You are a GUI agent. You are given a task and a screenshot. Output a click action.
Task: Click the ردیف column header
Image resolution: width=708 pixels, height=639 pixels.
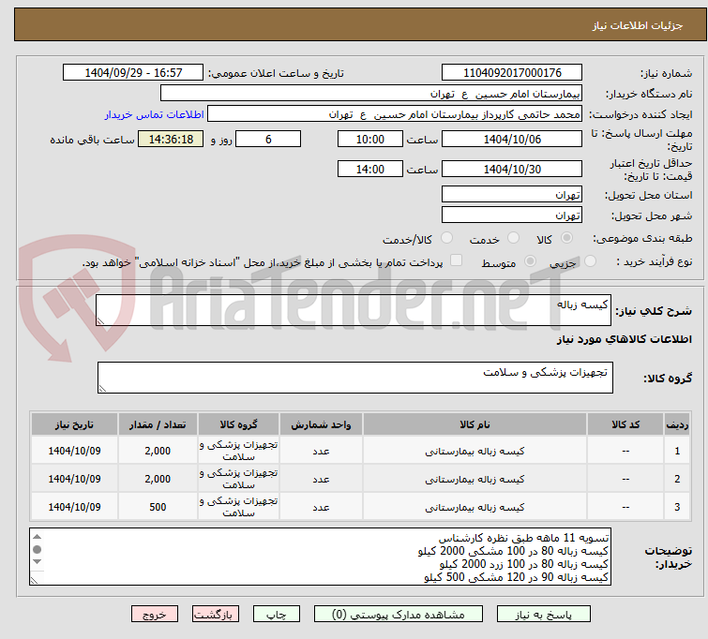click(x=677, y=424)
